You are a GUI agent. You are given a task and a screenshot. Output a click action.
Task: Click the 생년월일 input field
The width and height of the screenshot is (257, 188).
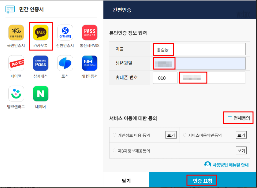pyautogui.click(x=199, y=63)
